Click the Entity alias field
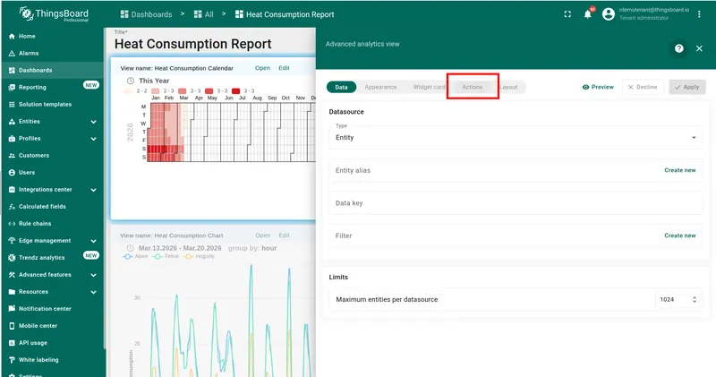 pos(516,170)
